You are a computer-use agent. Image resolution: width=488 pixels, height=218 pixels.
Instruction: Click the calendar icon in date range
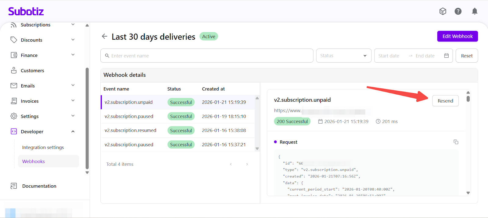tap(446, 56)
